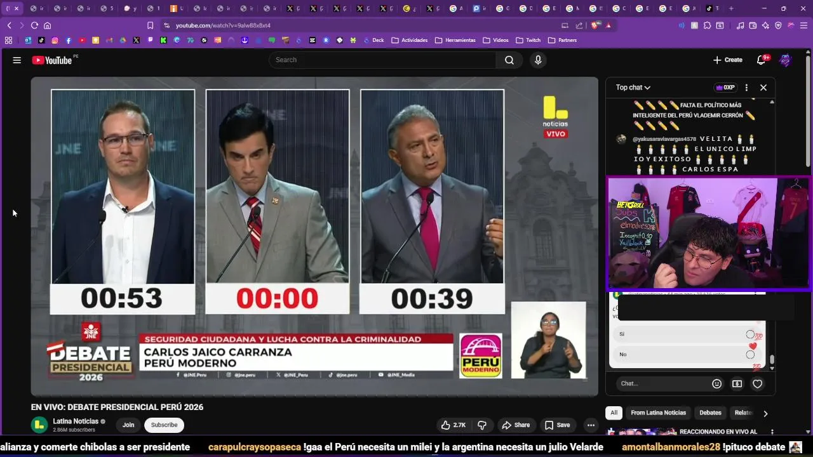Screen dimensions: 813x457
Task: Open the Actividades bookmarks folder
Action: [x=410, y=40]
